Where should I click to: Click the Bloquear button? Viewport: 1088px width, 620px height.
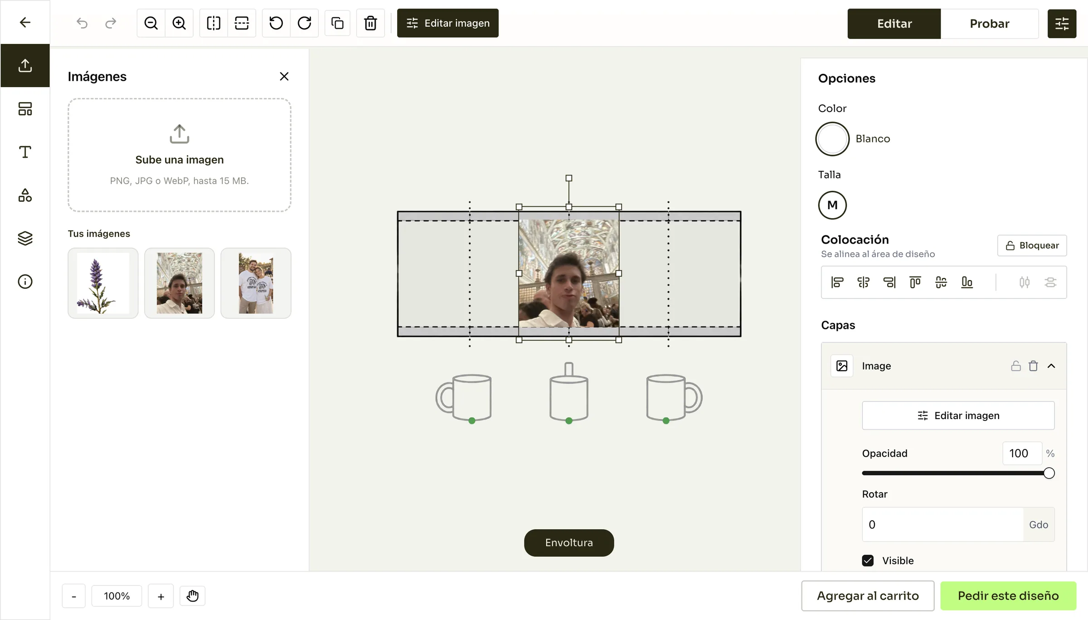(x=1032, y=245)
